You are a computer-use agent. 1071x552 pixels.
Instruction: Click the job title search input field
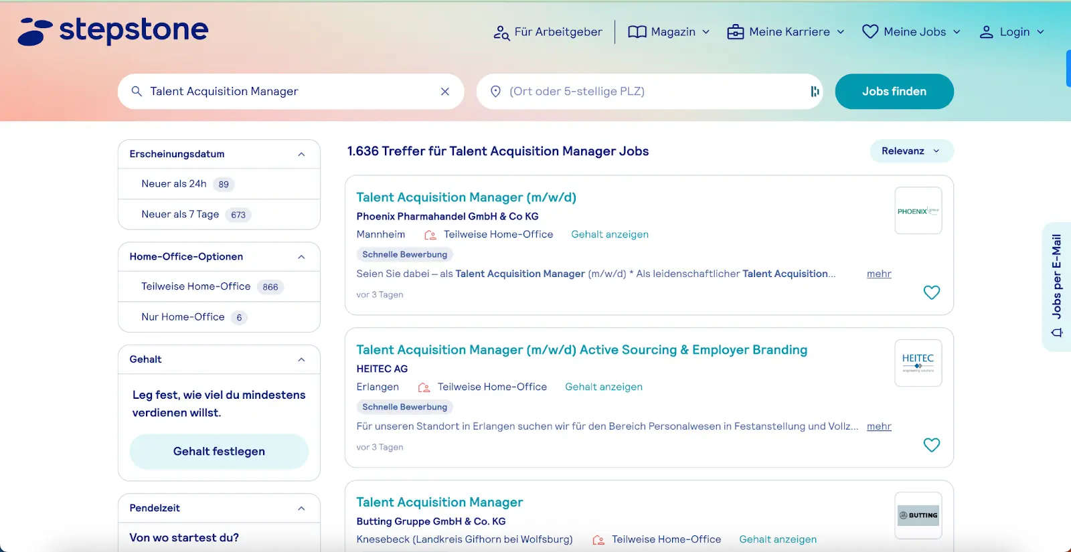click(291, 92)
